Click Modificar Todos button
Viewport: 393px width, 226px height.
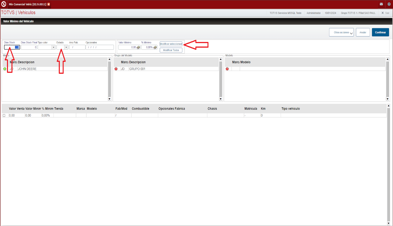coord(171,50)
